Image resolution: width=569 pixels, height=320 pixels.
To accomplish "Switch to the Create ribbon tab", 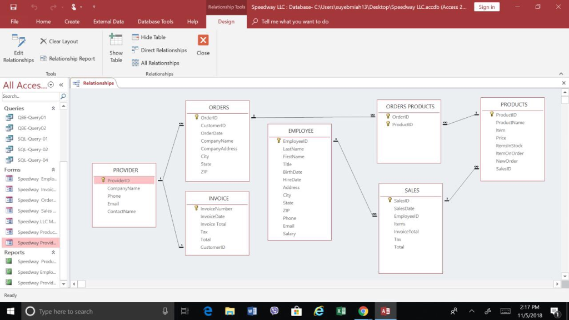I will pos(72,22).
